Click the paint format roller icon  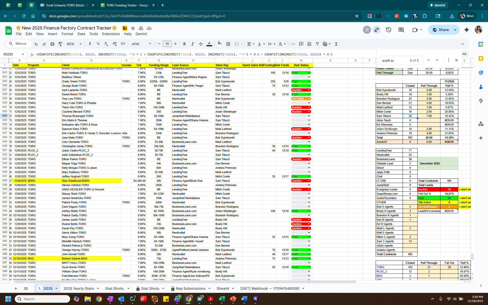click(60, 44)
